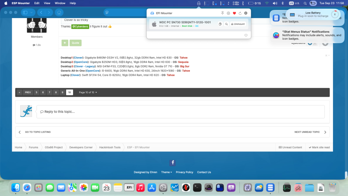Expand sidebar options chevron

[x=32, y=13]
